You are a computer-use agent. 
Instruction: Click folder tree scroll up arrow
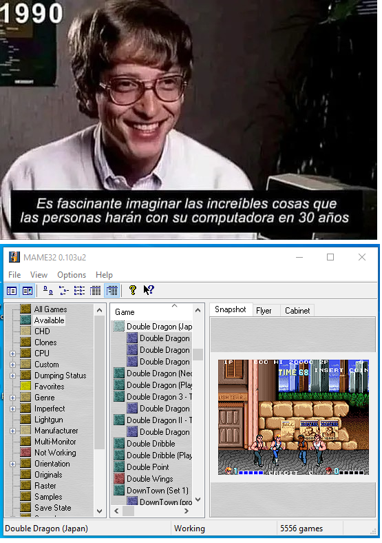[99, 310]
